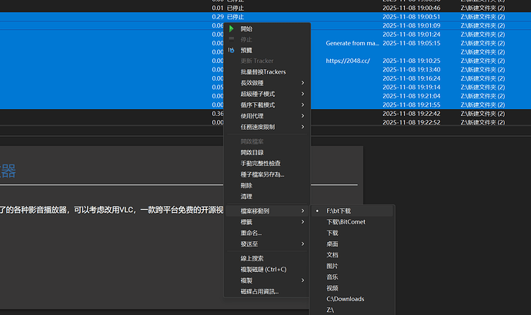Screen dimensions: 531x315
Task: Click the grey Stop (停止) square icon
Action: tap(232, 39)
